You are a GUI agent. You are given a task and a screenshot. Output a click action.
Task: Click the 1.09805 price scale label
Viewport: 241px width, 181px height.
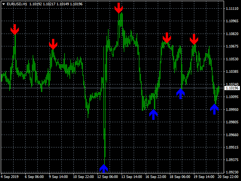tap(232, 122)
